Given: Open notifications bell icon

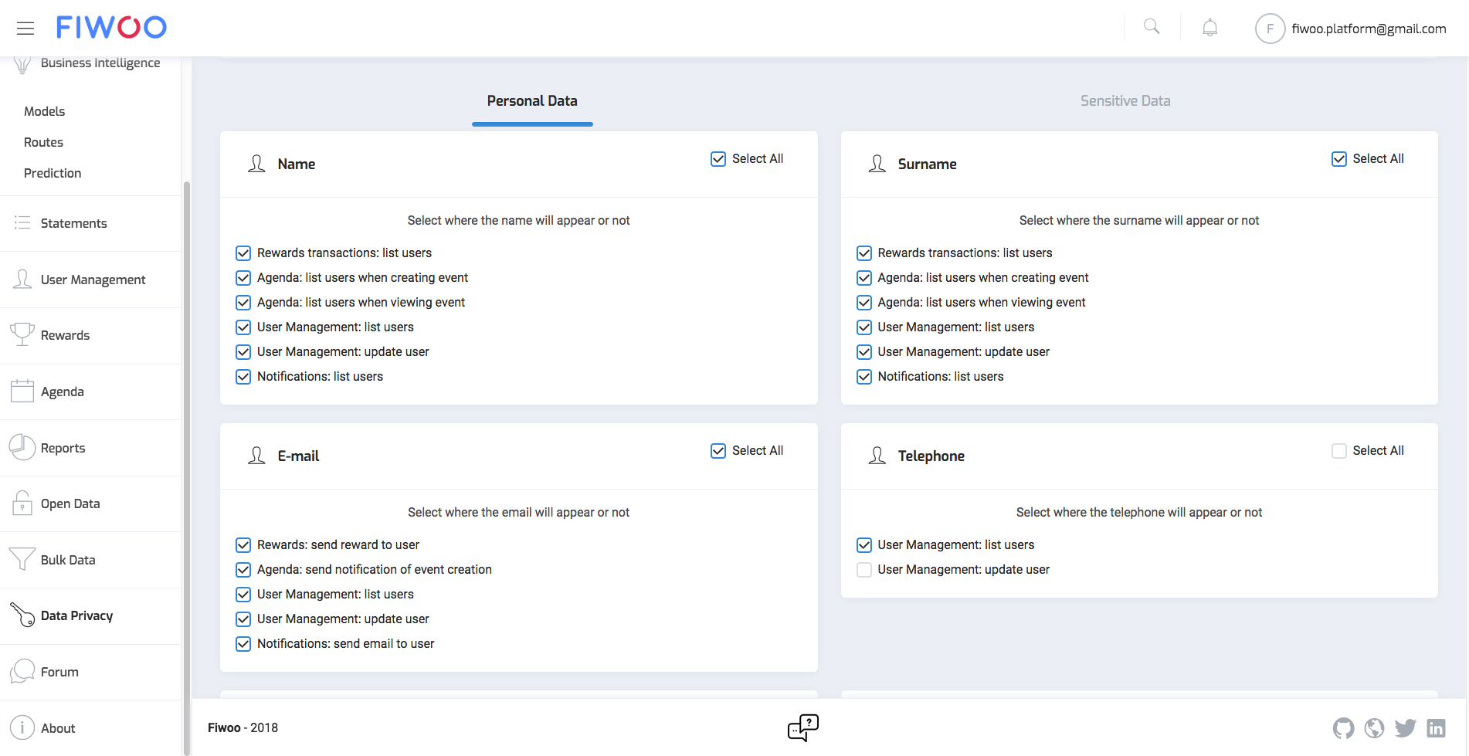Looking at the screenshot, I should pyautogui.click(x=1209, y=28).
